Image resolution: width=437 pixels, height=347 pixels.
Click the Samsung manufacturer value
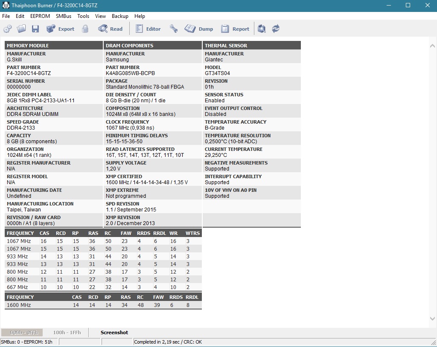117,60
